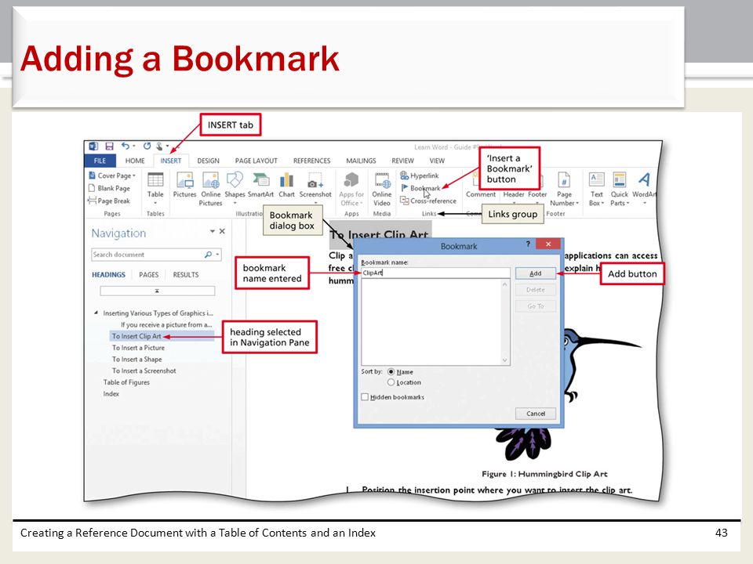The width and height of the screenshot is (753, 564).
Task: Select To Insert a Picture heading
Action: [138, 348]
